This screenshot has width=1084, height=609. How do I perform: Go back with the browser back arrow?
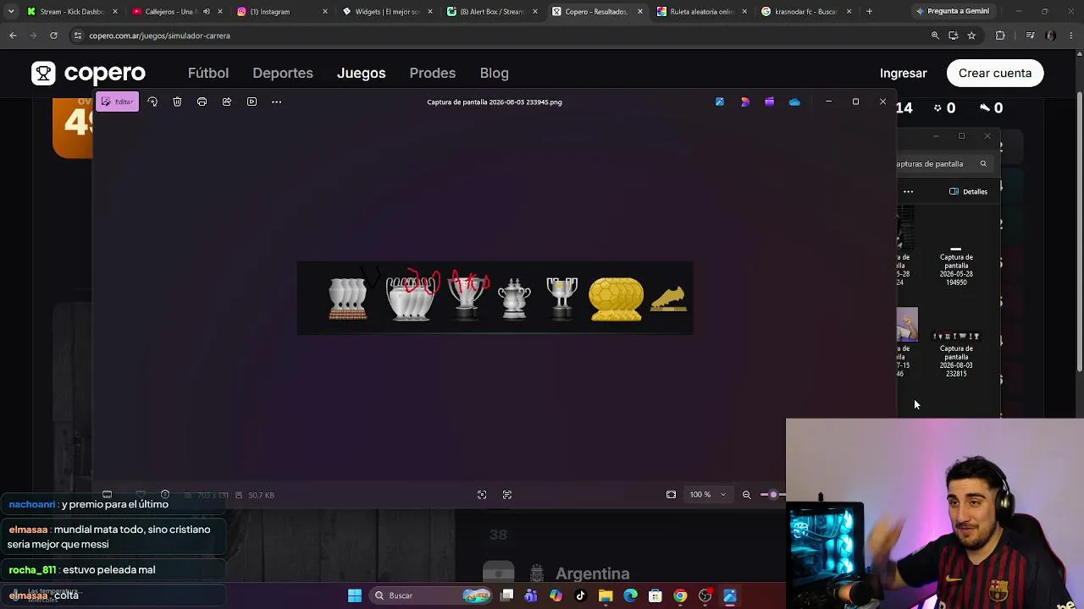[x=13, y=36]
